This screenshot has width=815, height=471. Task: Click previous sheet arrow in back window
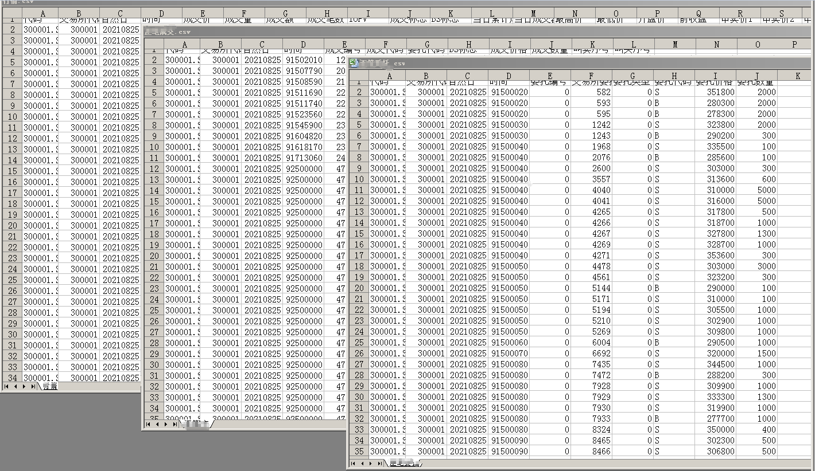pos(15,386)
